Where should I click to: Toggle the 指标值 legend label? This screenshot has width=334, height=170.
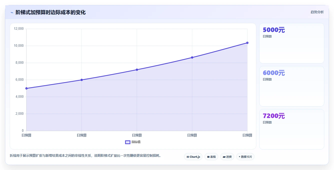coord(136,142)
